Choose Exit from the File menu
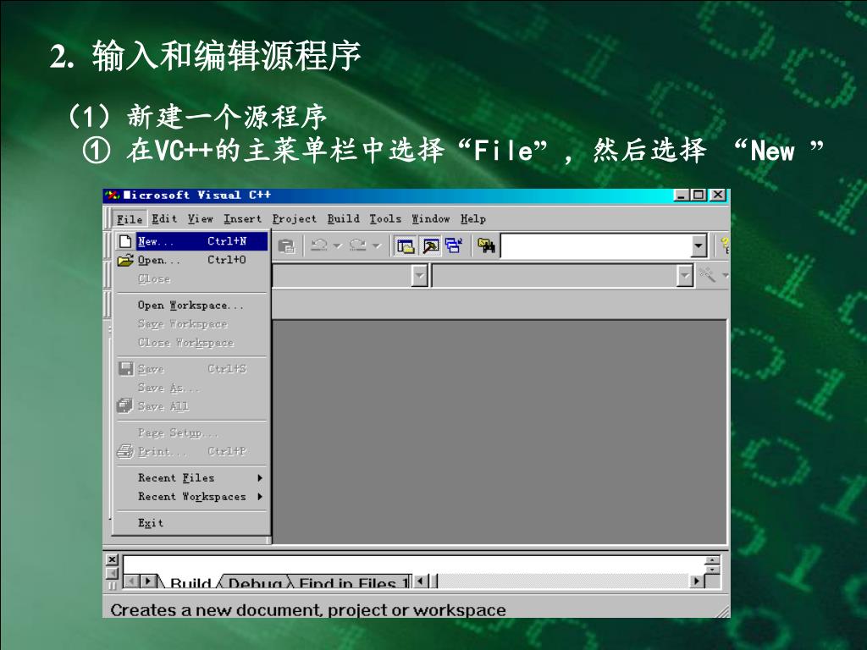 point(191,523)
